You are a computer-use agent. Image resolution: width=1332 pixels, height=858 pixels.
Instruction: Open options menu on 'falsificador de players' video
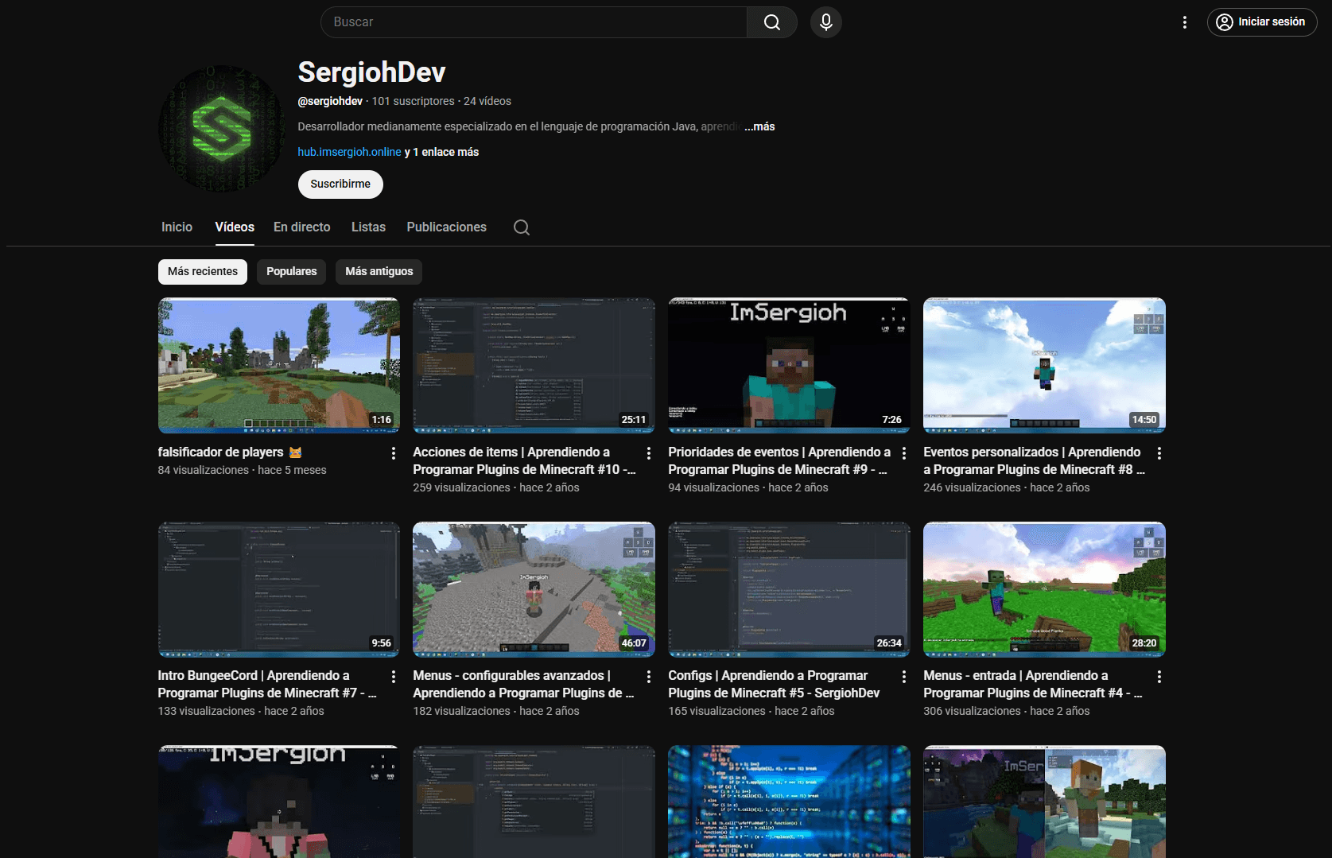coord(392,452)
